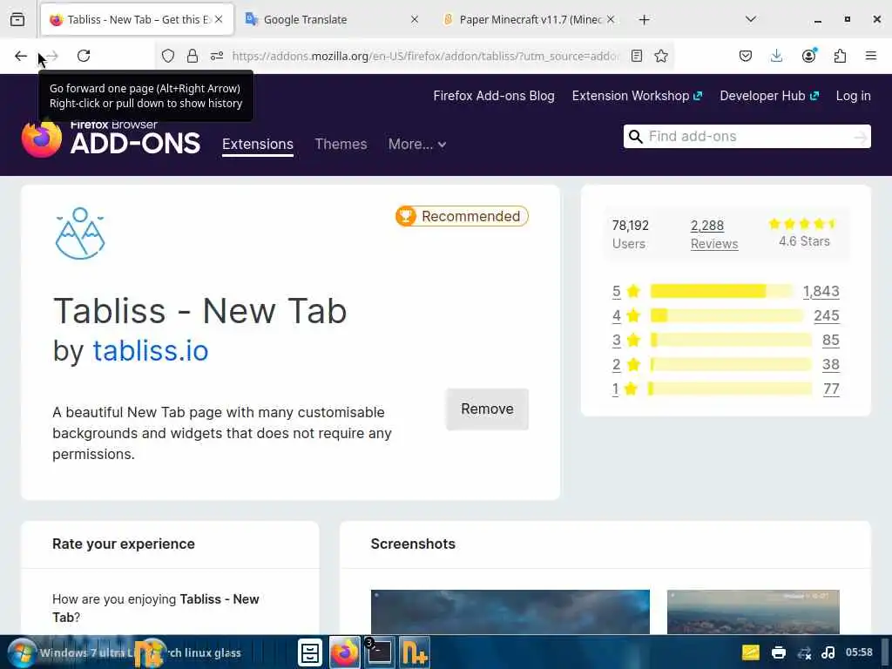
Task: Open the second landscape screenshot thumbnail
Action: click(753, 612)
